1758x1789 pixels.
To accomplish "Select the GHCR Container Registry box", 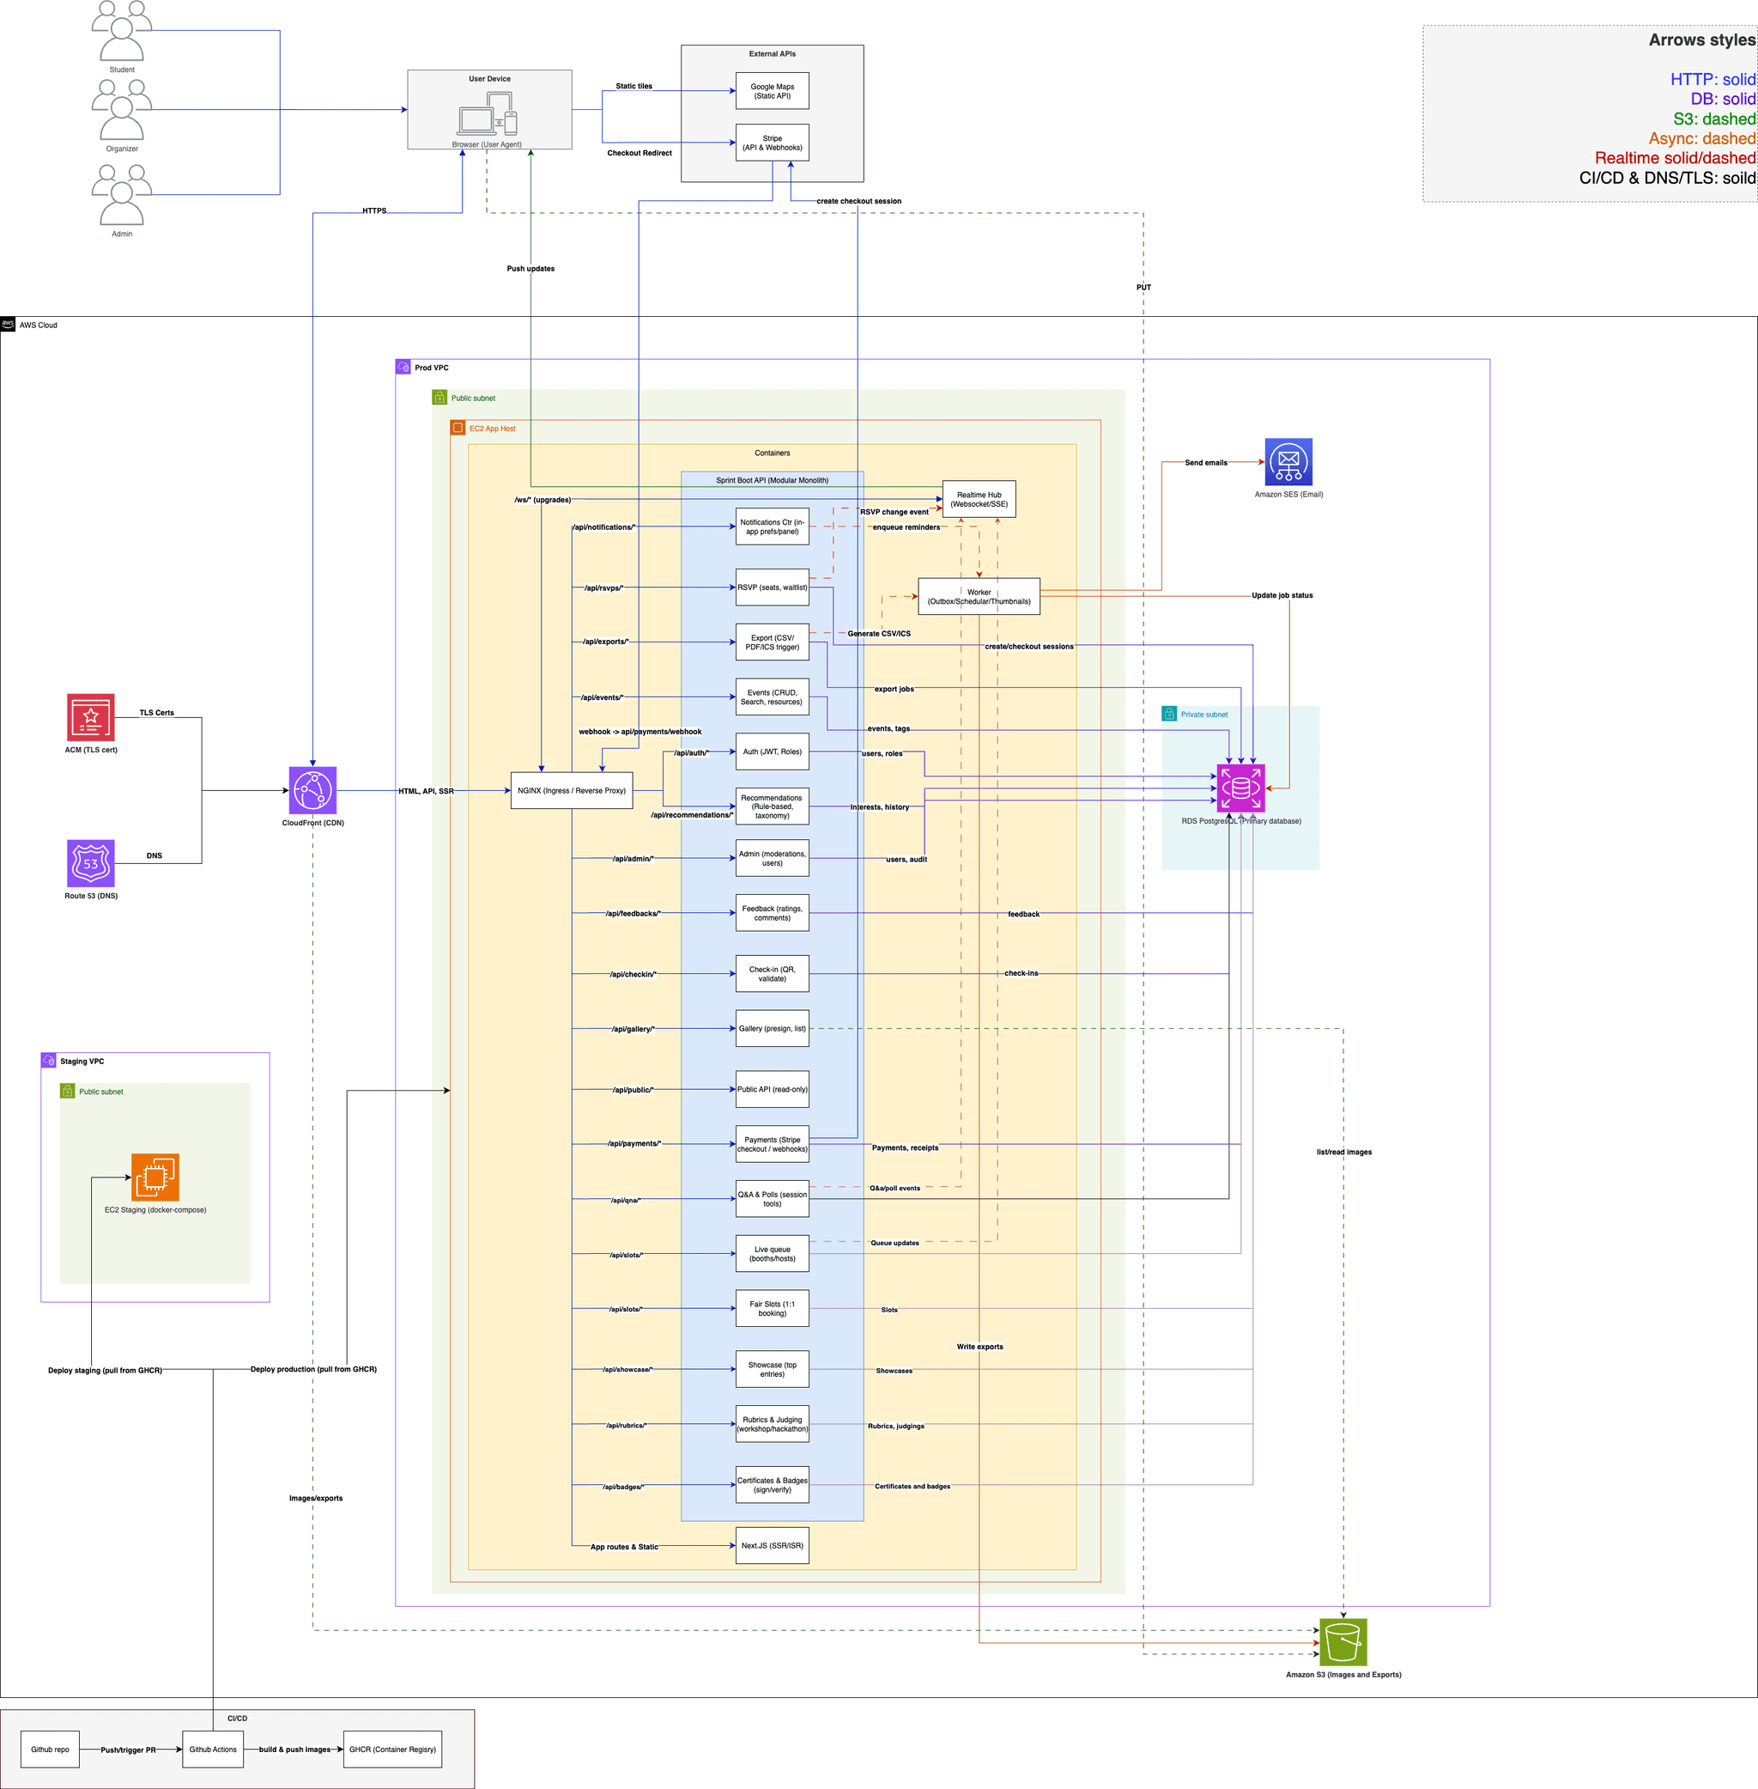I will pyautogui.click(x=391, y=1749).
